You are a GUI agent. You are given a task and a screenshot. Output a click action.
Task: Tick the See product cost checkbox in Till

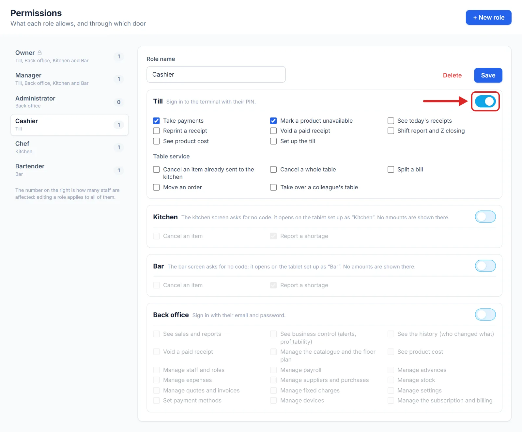157,141
